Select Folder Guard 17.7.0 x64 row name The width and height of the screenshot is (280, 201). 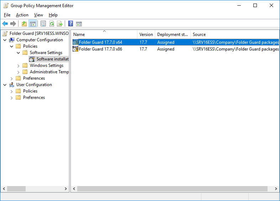[x=101, y=42]
